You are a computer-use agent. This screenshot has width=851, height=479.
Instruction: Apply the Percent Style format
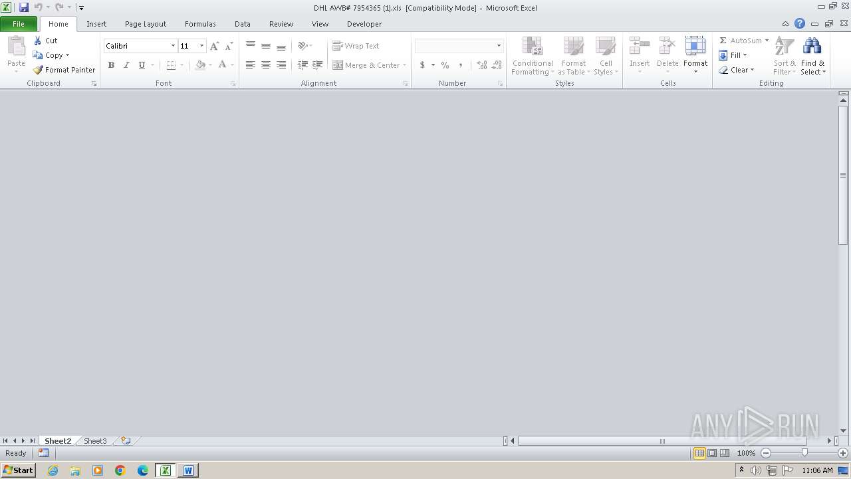(445, 65)
